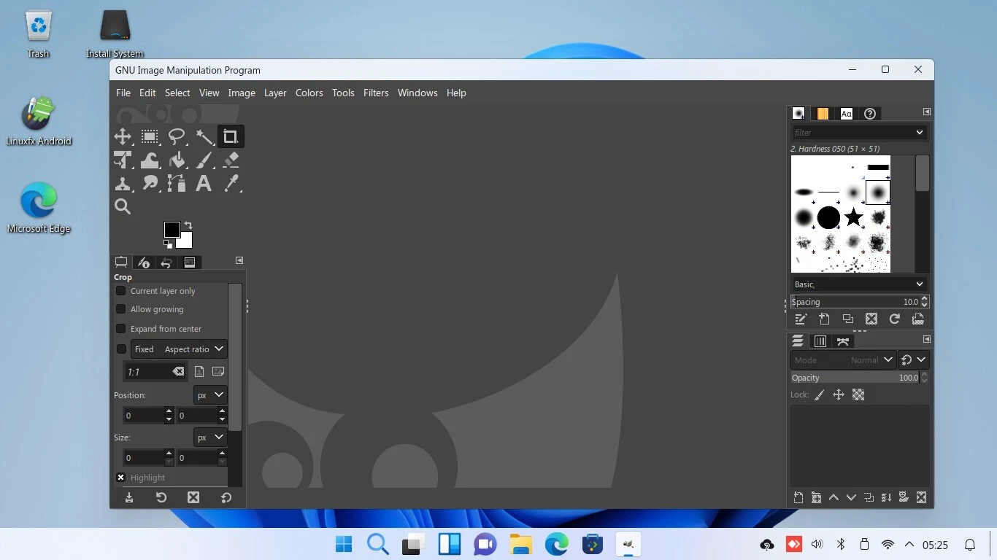Switch to the Tool Options tab

coord(121,262)
